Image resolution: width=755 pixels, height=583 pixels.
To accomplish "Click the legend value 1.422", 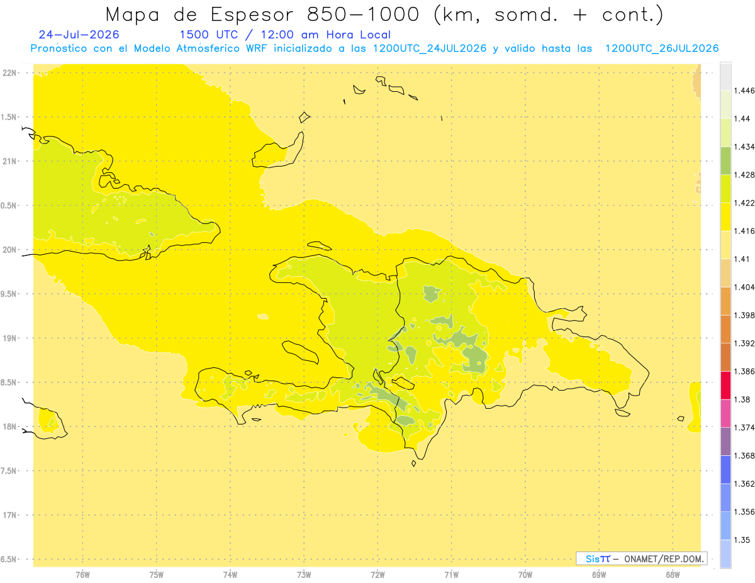I will (744, 203).
